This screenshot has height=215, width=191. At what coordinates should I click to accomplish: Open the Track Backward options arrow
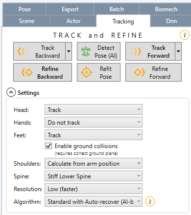click(x=69, y=51)
